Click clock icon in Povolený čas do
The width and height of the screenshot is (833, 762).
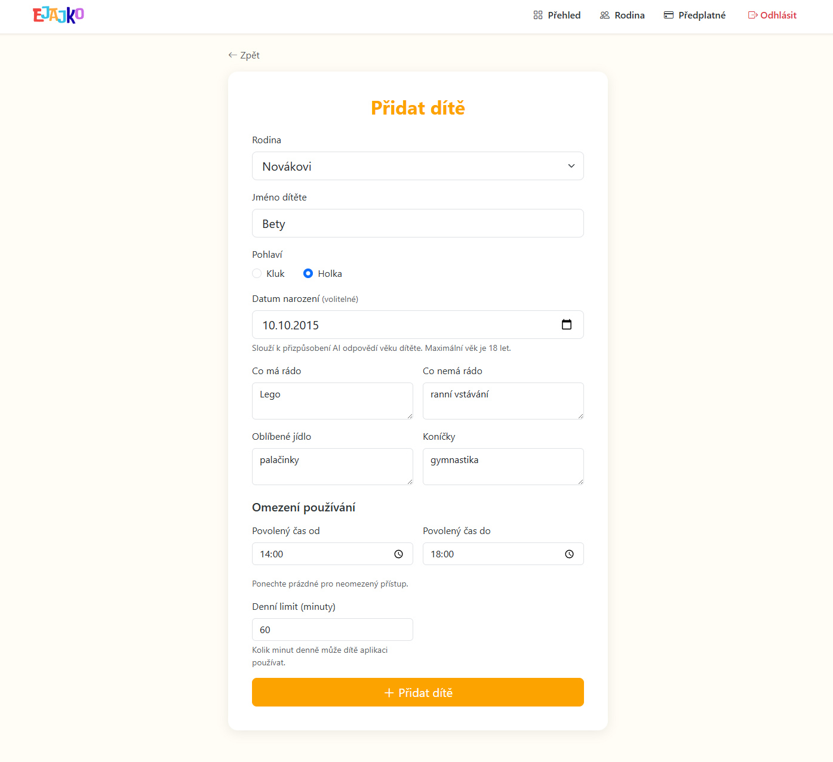[570, 554]
